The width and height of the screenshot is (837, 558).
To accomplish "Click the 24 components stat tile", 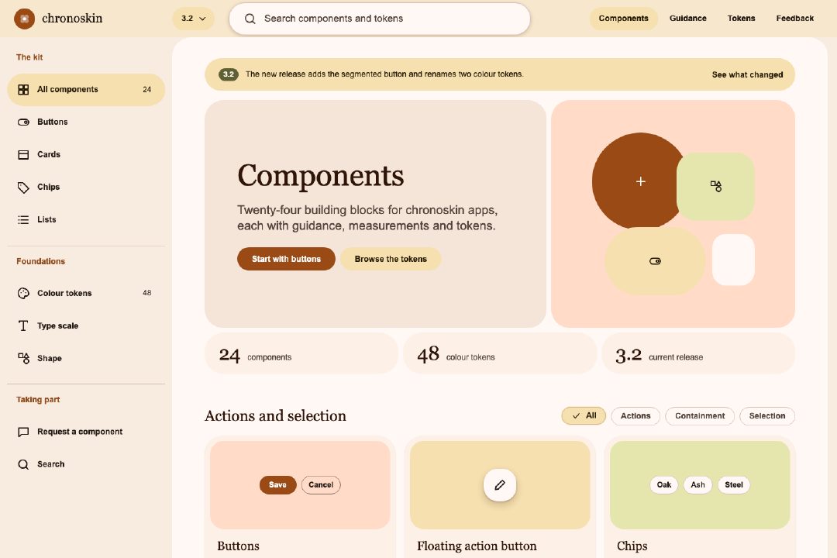I will [301, 353].
